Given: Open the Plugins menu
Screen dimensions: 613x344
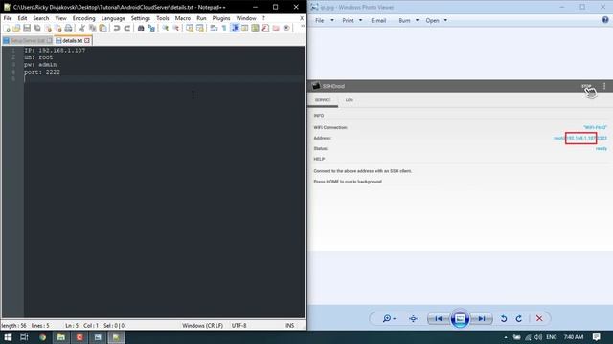Looking at the screenshot, I should click(x=221, y=18).
